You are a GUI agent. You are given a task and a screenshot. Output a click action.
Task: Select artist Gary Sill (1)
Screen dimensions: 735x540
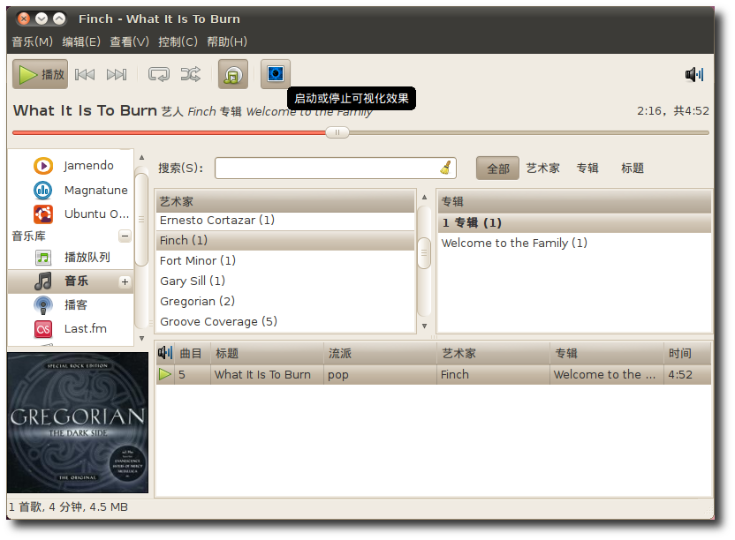pos(285,281)
